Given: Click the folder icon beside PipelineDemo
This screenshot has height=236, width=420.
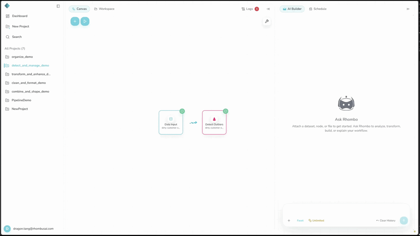Looking at the screenshot, I should [7, 100].
